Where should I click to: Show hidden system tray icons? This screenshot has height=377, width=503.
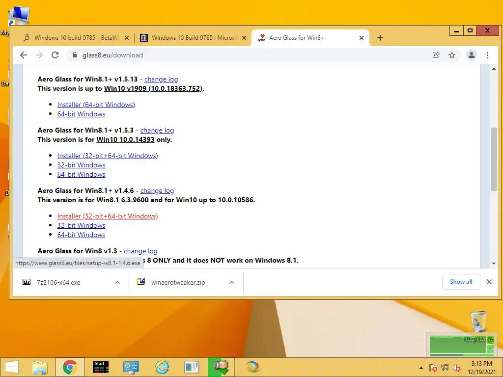tap(421, 368)
